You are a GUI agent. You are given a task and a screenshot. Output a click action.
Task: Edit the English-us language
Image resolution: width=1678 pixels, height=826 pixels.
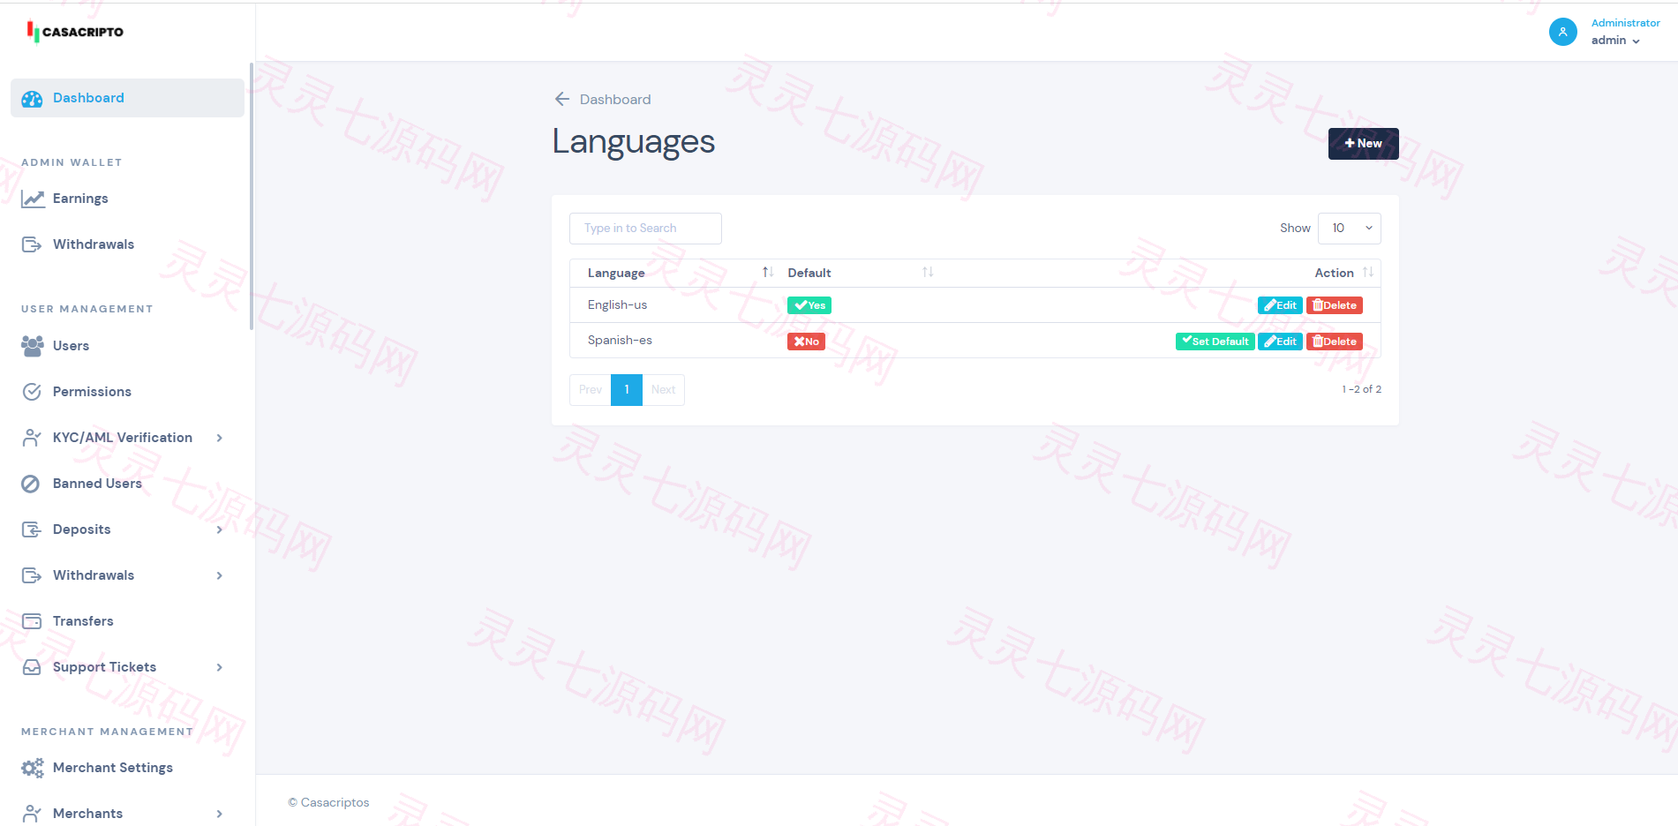pos(1280,305)
